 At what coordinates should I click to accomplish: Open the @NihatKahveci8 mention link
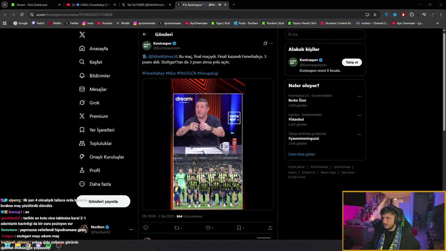coord(163,56)
